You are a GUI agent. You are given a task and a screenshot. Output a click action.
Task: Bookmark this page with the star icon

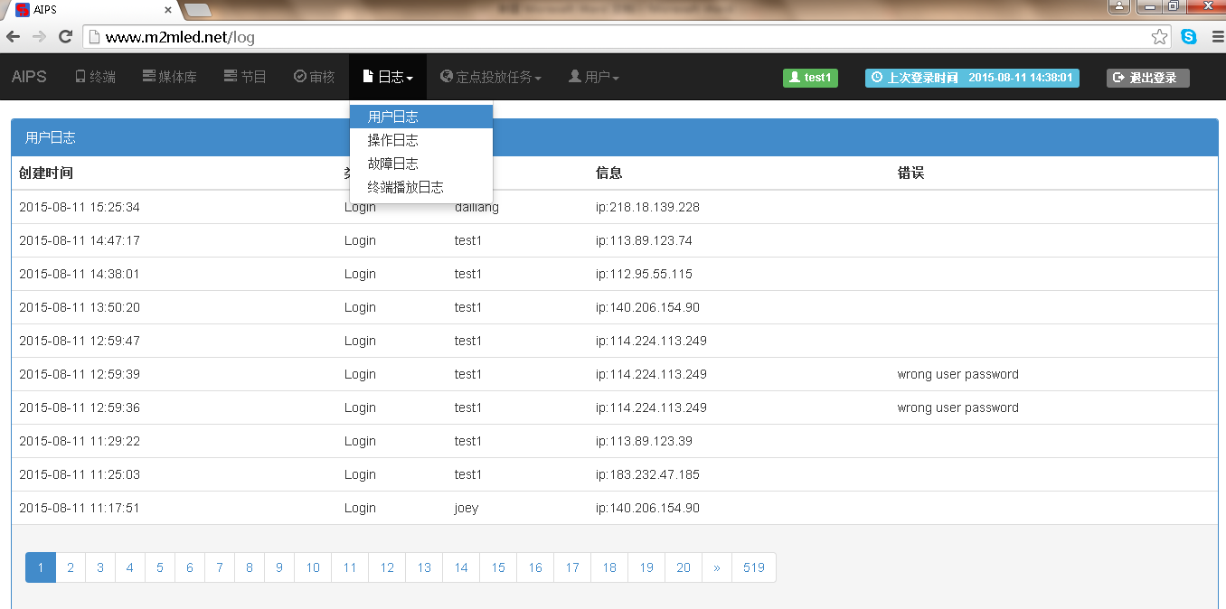[1159, 37]
